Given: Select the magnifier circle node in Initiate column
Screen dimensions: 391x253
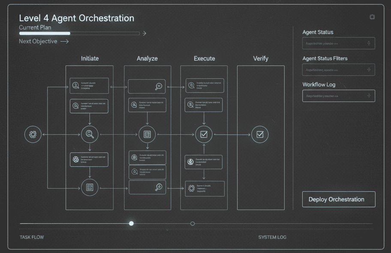Looking at the screenshot, I should (x=90, y=135).
